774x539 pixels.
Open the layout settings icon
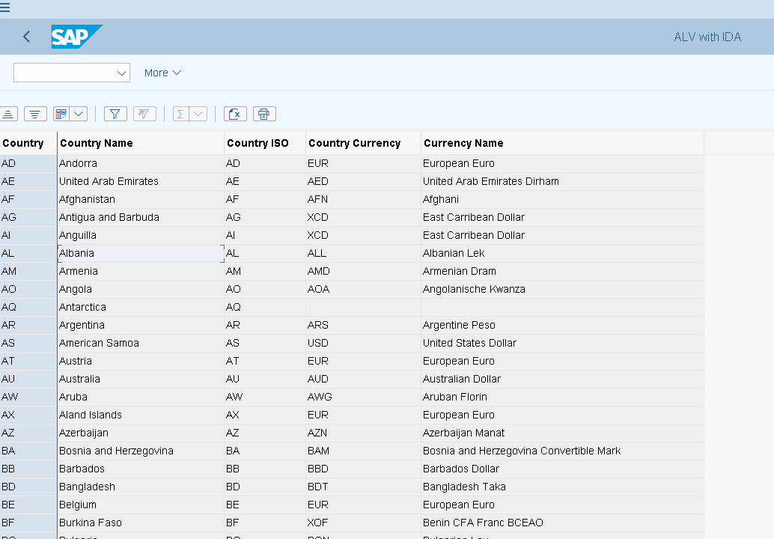(x=61, y=114)
